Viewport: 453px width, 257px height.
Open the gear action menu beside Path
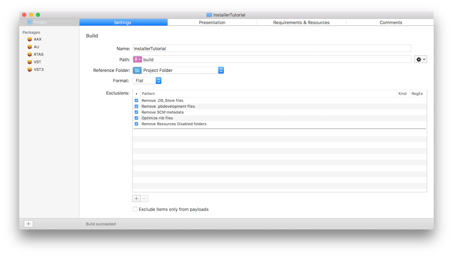pos(421,59)
